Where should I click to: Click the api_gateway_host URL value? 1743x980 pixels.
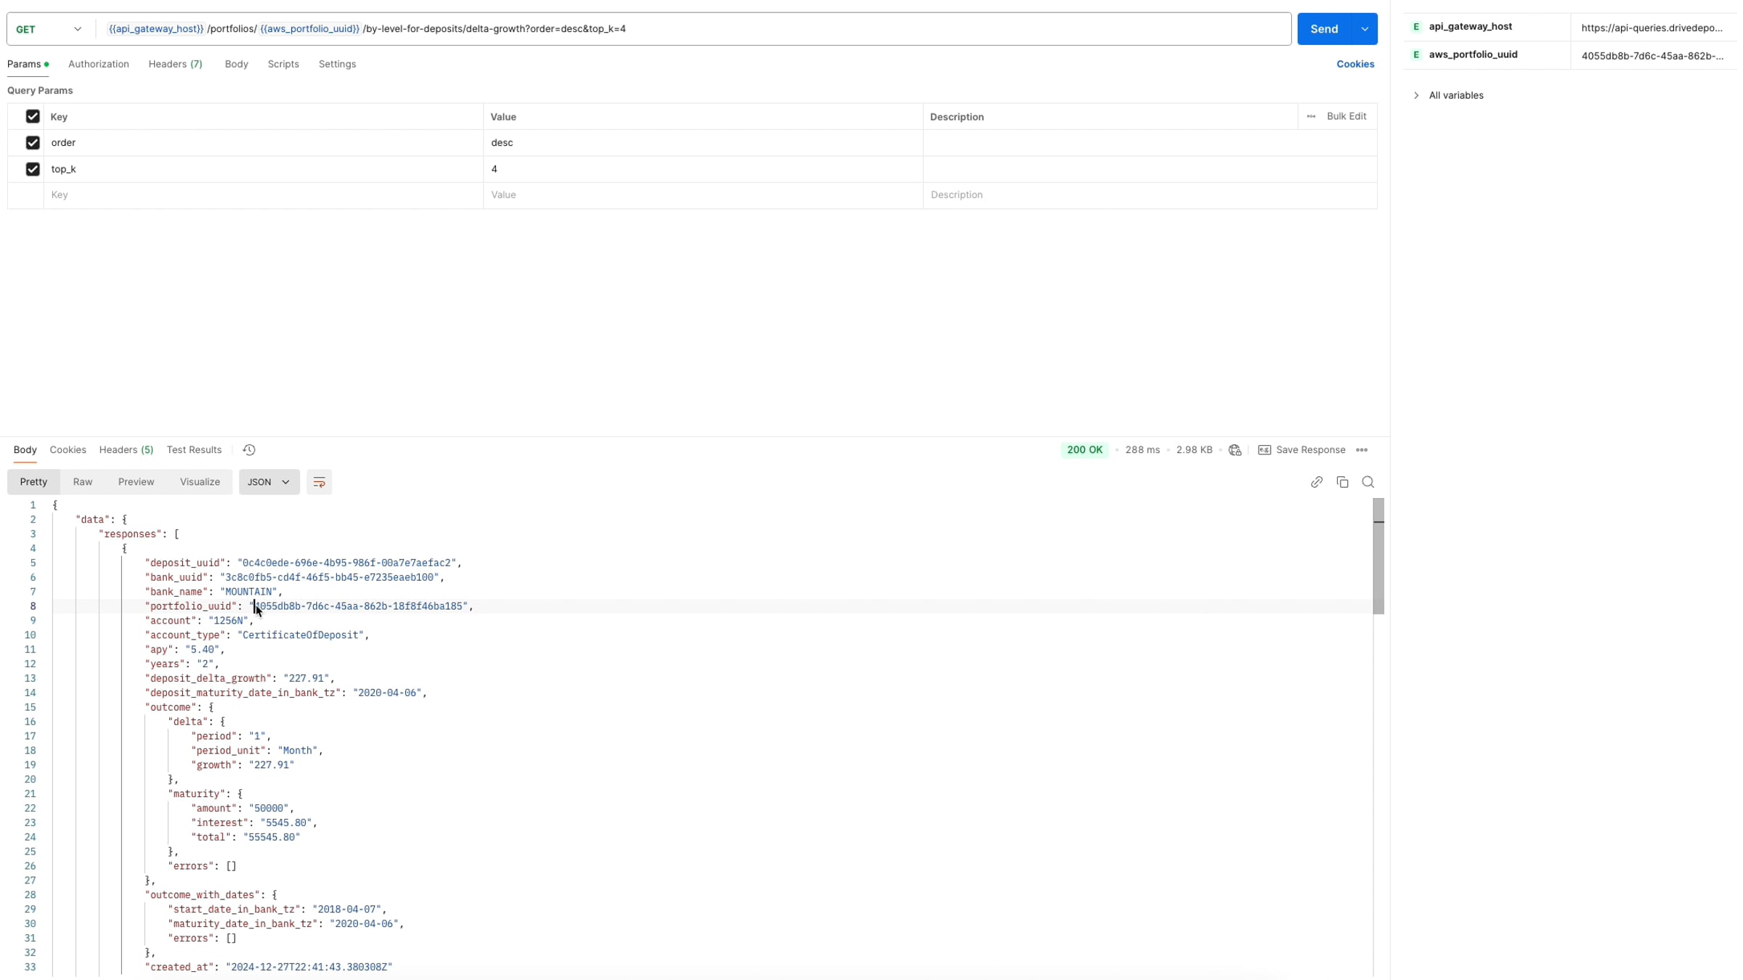pyautogui.click(x=1651, y=28)
